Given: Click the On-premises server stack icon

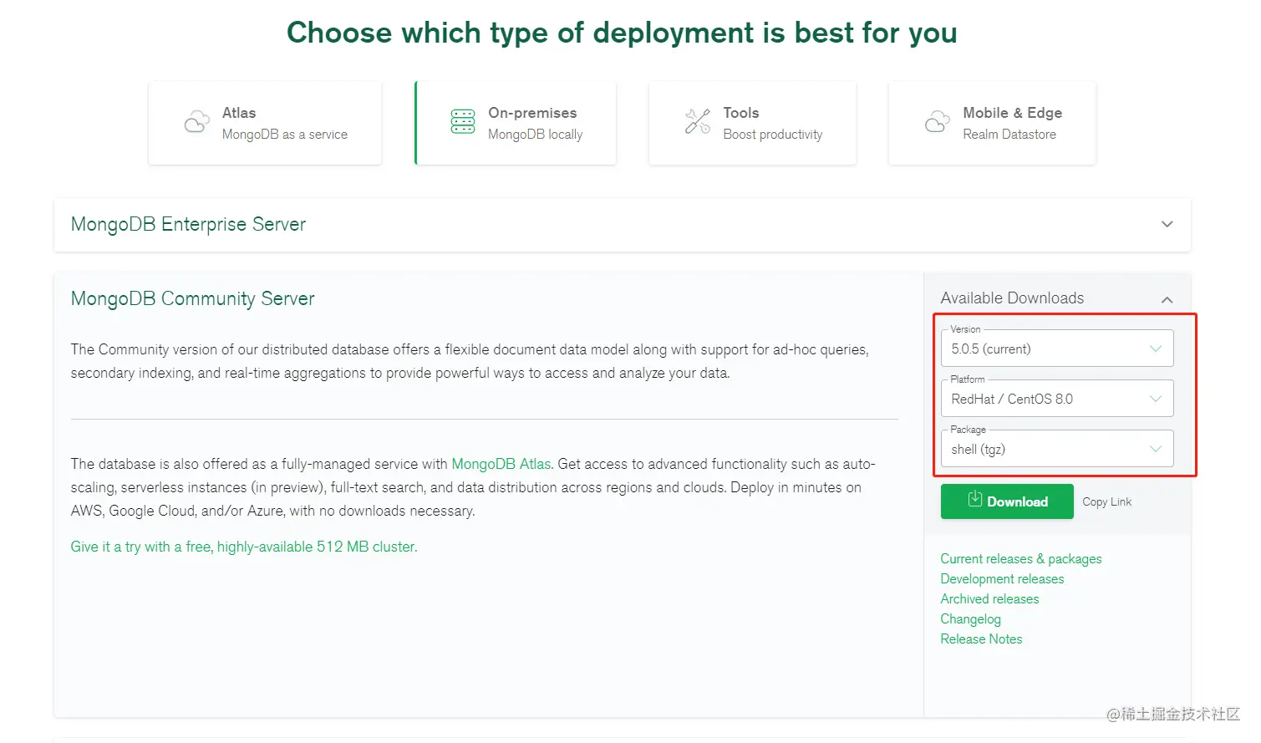Looking at the screenshot, I should click(463, 122).
